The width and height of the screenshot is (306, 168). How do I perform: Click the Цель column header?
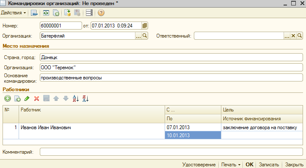[x=262, y=110]
